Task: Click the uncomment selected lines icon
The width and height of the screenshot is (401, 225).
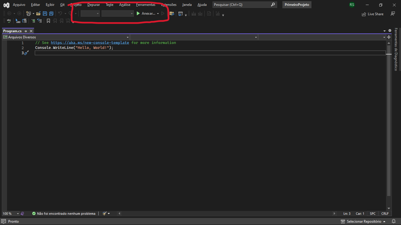Action: (40, 21)
